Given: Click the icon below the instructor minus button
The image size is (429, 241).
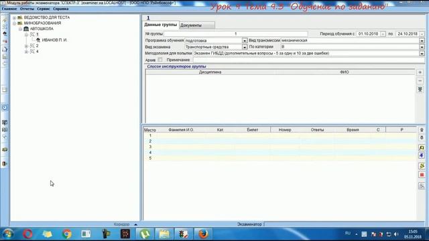Looking at the screenshot, I should click(420, 89).
